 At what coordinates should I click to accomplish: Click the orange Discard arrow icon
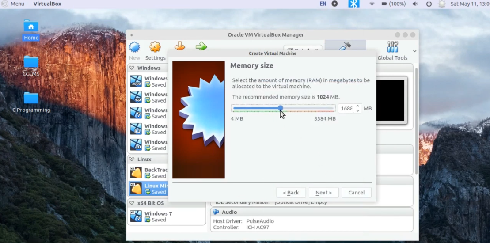click(x=180, y=46)
